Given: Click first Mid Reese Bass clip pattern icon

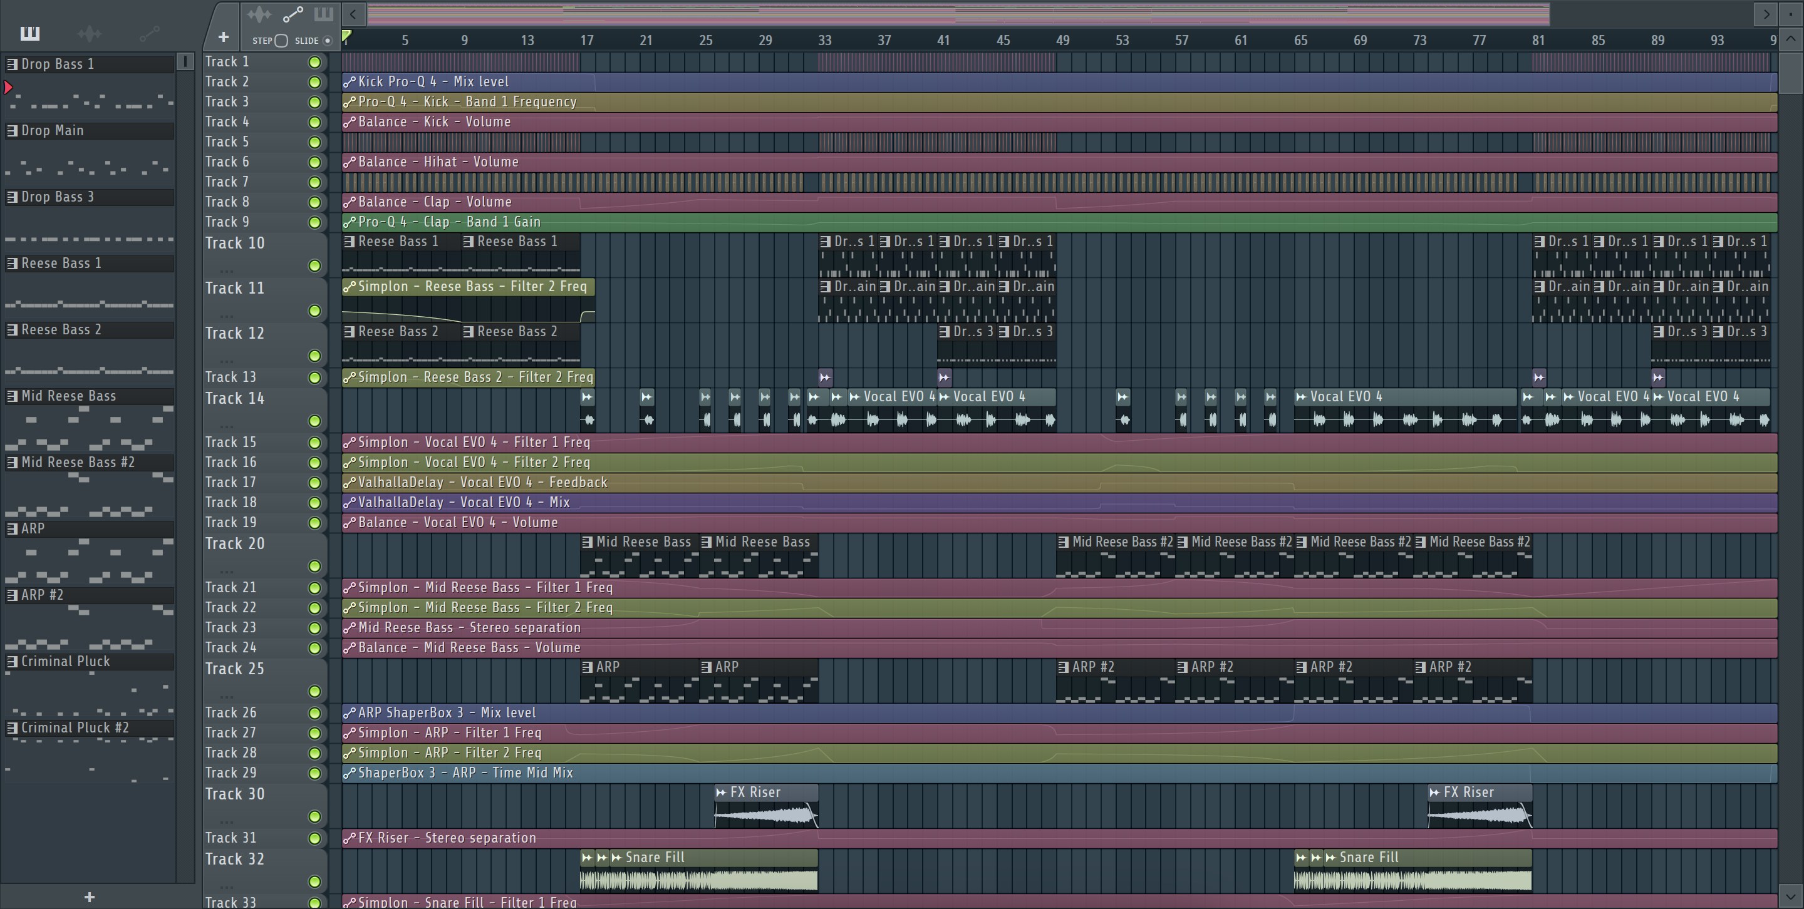Looking at the screenshot, I should click(588, 542).
